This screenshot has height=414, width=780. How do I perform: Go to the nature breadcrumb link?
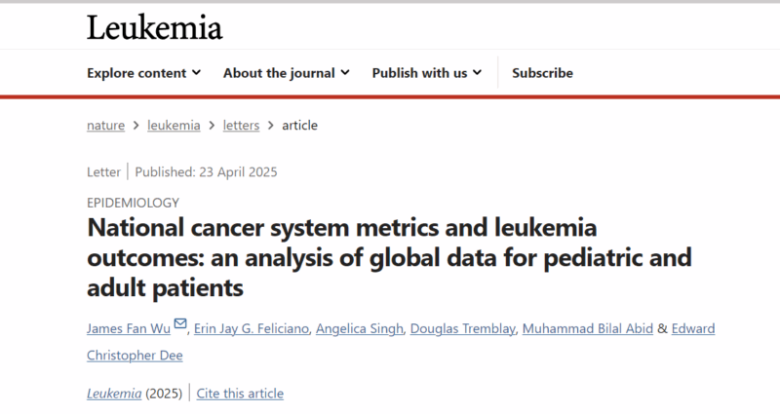tap(105, 126)
